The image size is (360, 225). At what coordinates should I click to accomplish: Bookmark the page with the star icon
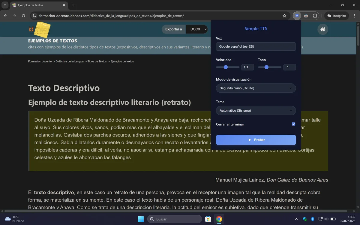point(284,16)
